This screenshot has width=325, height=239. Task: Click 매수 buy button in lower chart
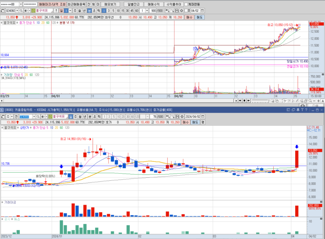[185, 122]
